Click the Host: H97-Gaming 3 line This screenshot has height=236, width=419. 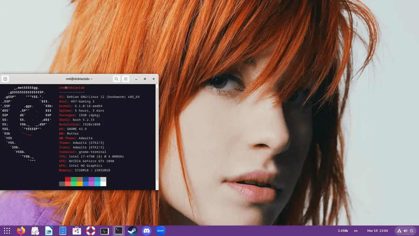tap(77, 102)
